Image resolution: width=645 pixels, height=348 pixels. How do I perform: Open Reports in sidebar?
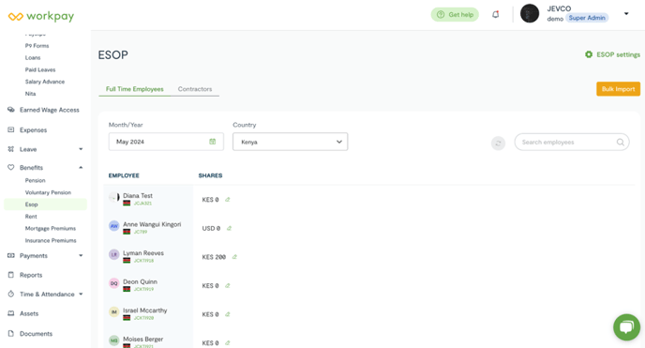[x=31, y=275]
